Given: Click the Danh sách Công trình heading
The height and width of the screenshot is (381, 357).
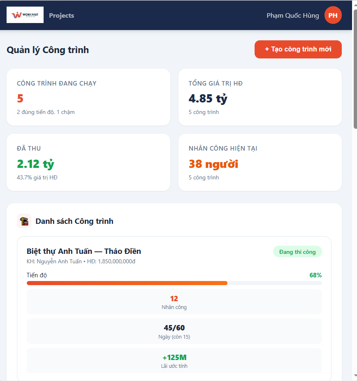Looking at the screenshot, I should point(74,221).
